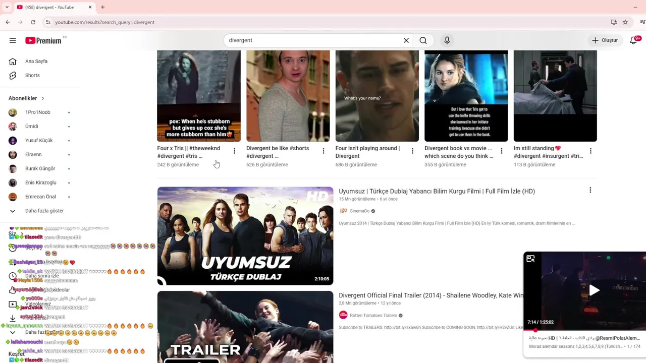Clear the search box with X
This screenshot has width=646, height=363.
click(x=406, y=40)
